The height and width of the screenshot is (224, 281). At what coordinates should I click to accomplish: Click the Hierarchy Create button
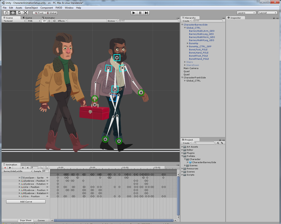pos(187,21)
